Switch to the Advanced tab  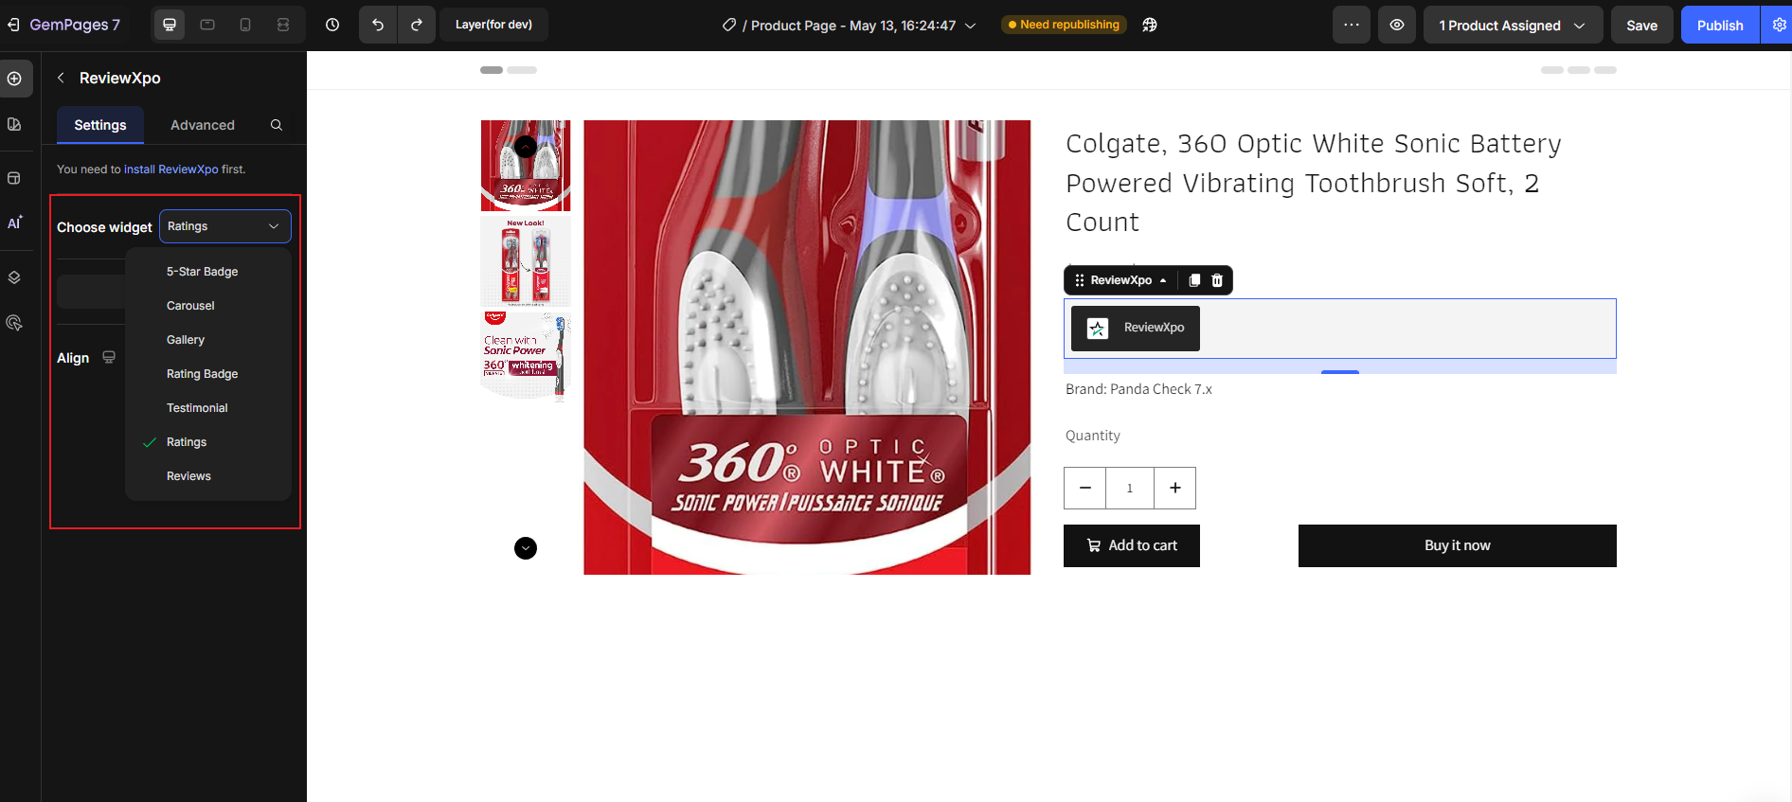coord(203,125)
